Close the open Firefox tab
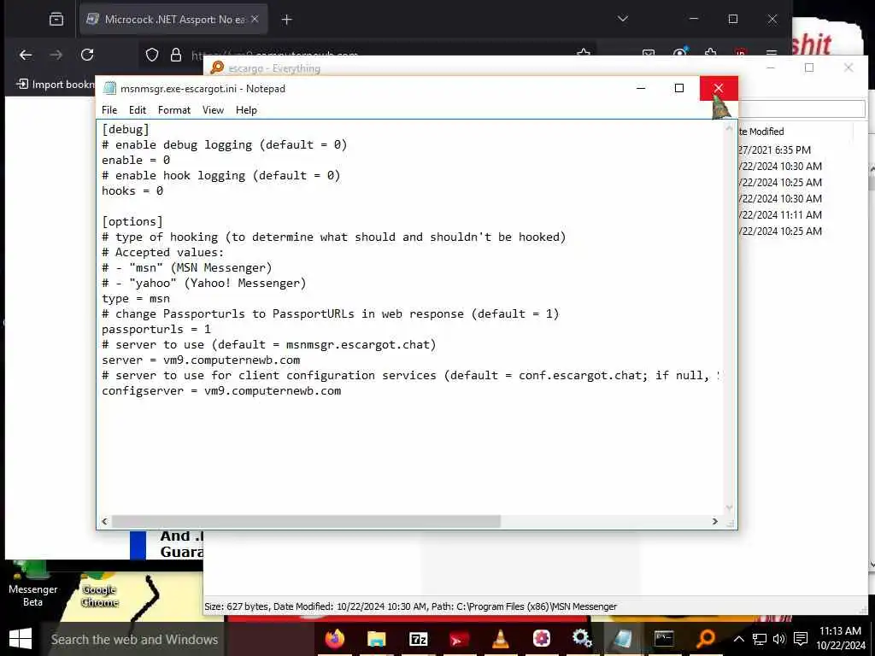 [255, 19]
